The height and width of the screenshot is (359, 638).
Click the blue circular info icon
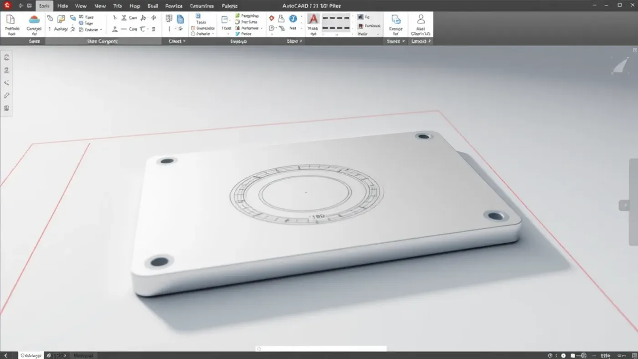click(293, 18)
